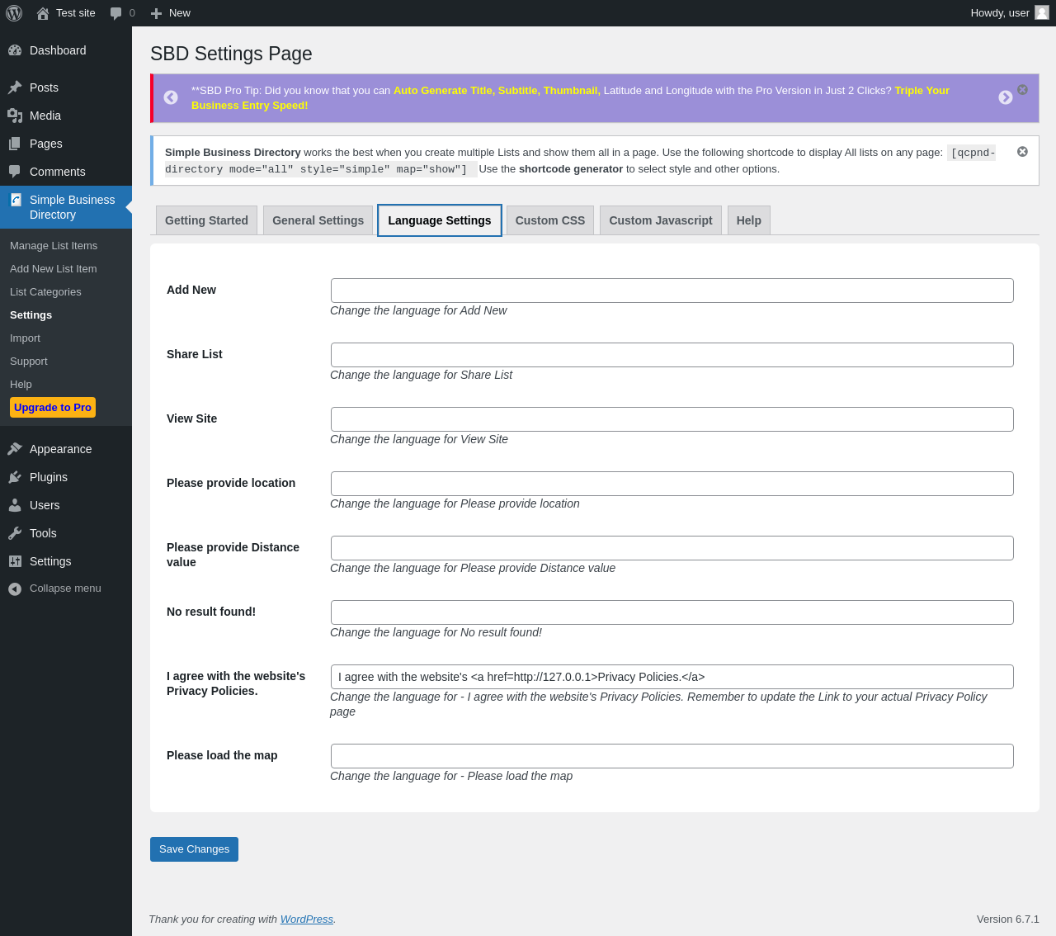The height and width of the screenshot is (936, 1056).
Task: Dismiss the purple SBD Pro Tip banner
Action: tap(1022, 89)
